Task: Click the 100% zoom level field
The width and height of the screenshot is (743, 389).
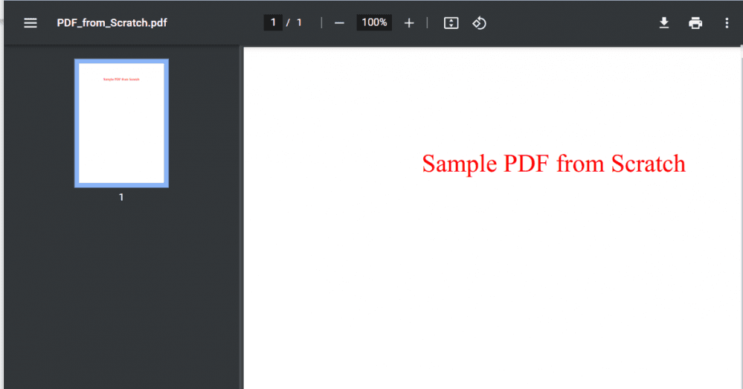Action: pos(374,22)
